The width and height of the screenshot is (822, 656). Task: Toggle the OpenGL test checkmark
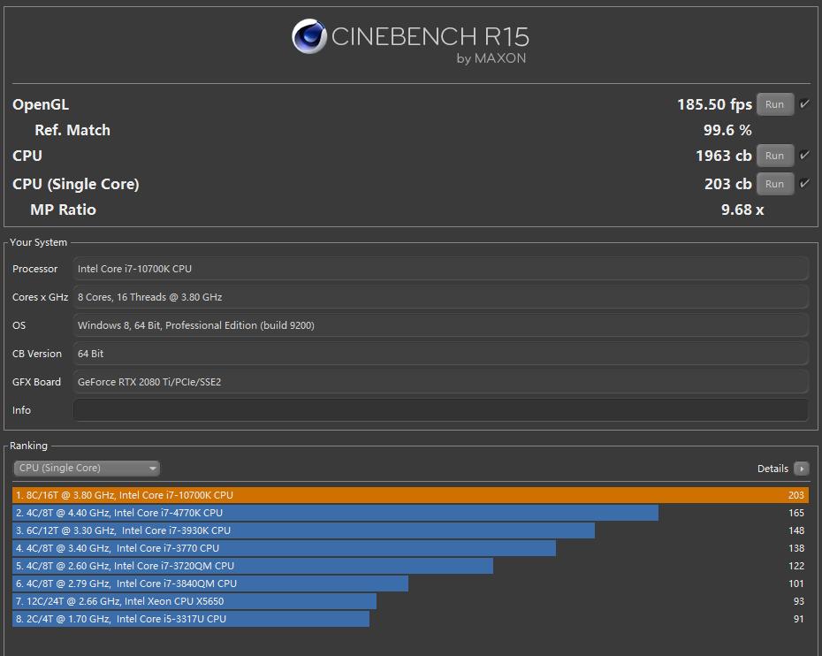coord(804,103)
